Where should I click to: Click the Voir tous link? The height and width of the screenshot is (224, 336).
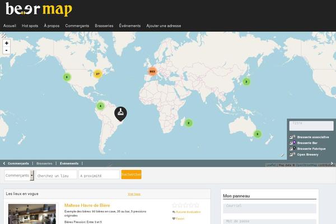coord(134,194)
